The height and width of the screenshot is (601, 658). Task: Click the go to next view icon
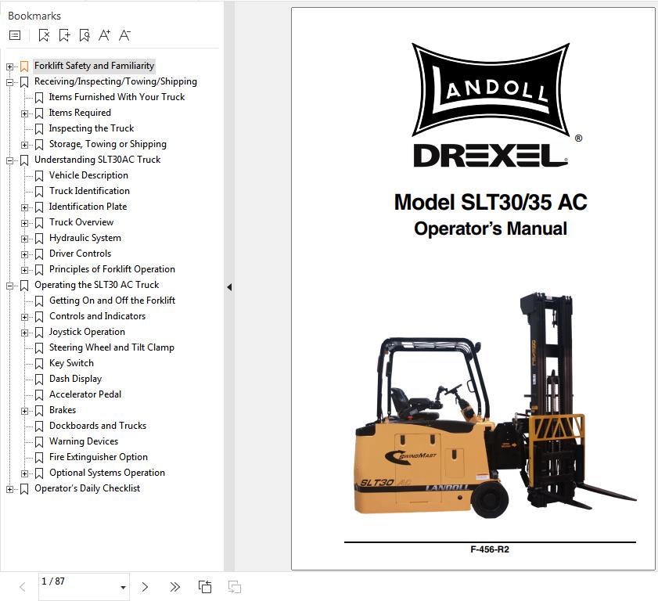pos(234,587)
